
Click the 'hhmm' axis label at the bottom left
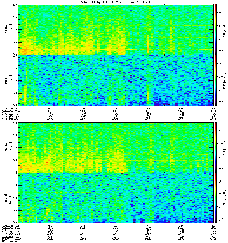5,239
